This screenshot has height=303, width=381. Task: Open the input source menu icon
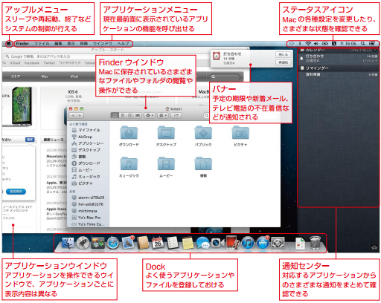tap(334, 44)
